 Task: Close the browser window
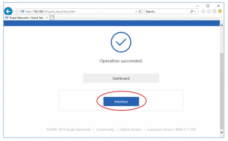218,6
